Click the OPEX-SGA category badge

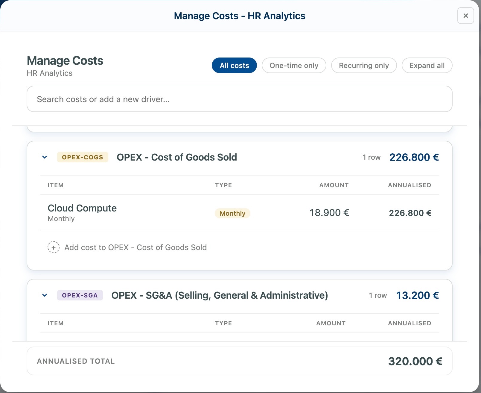tap(80, 295)
